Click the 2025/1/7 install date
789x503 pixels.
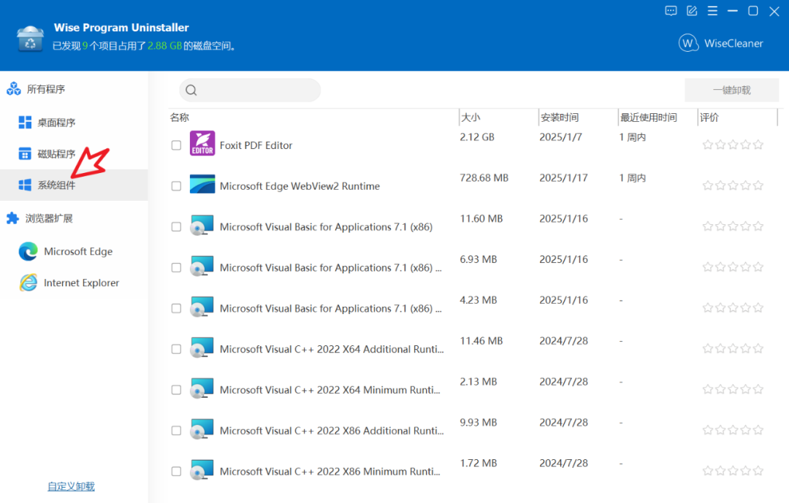[x=560, y=137]
